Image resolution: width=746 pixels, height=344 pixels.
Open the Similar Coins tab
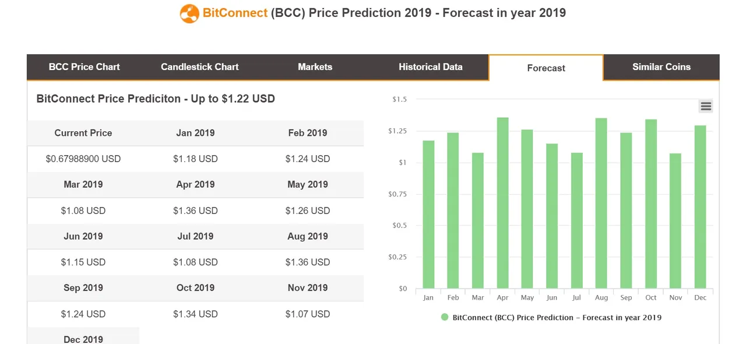(x=661, y=67)
